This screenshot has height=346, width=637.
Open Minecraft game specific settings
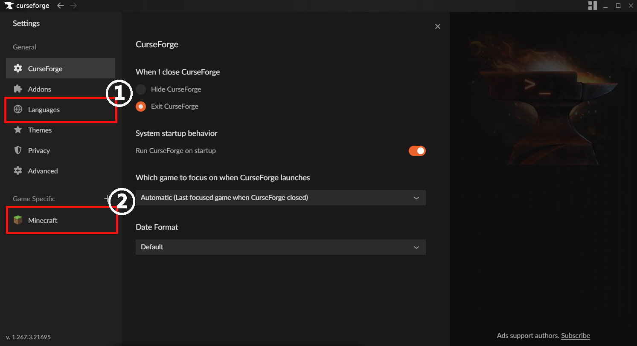click(x=61, y=220)
